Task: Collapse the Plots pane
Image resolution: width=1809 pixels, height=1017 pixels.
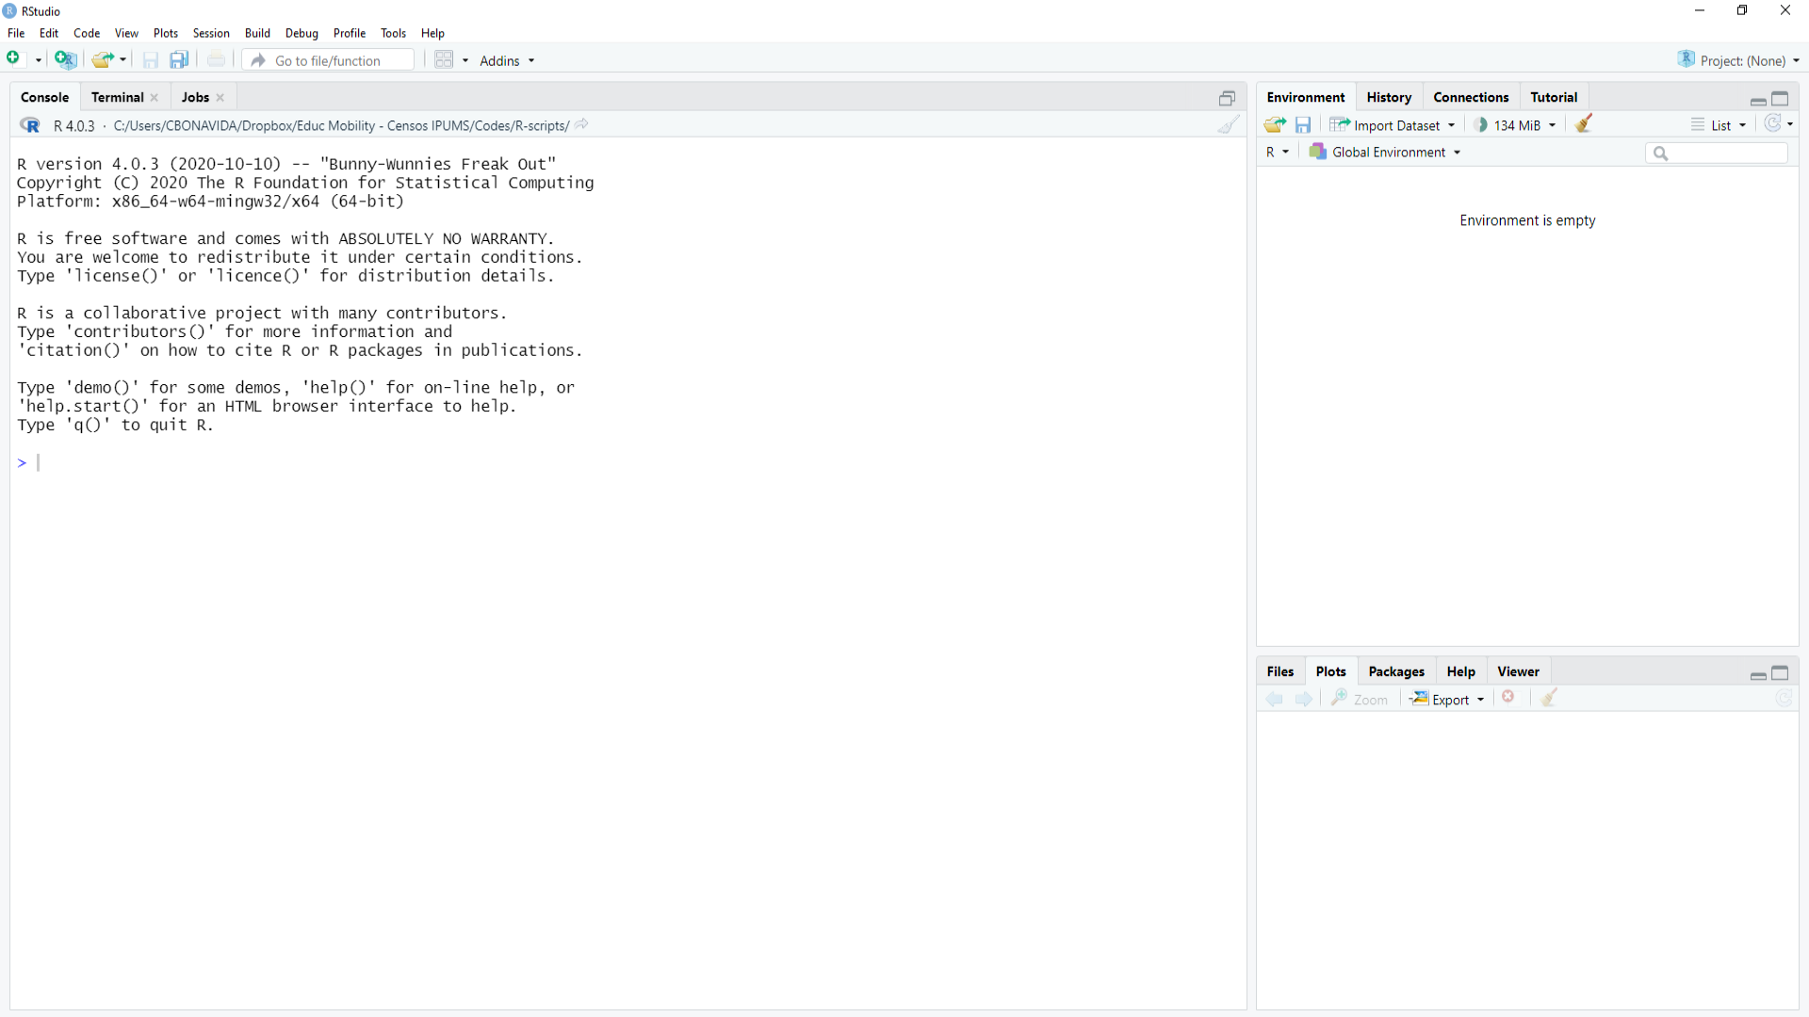Action: click(1757, 673)
